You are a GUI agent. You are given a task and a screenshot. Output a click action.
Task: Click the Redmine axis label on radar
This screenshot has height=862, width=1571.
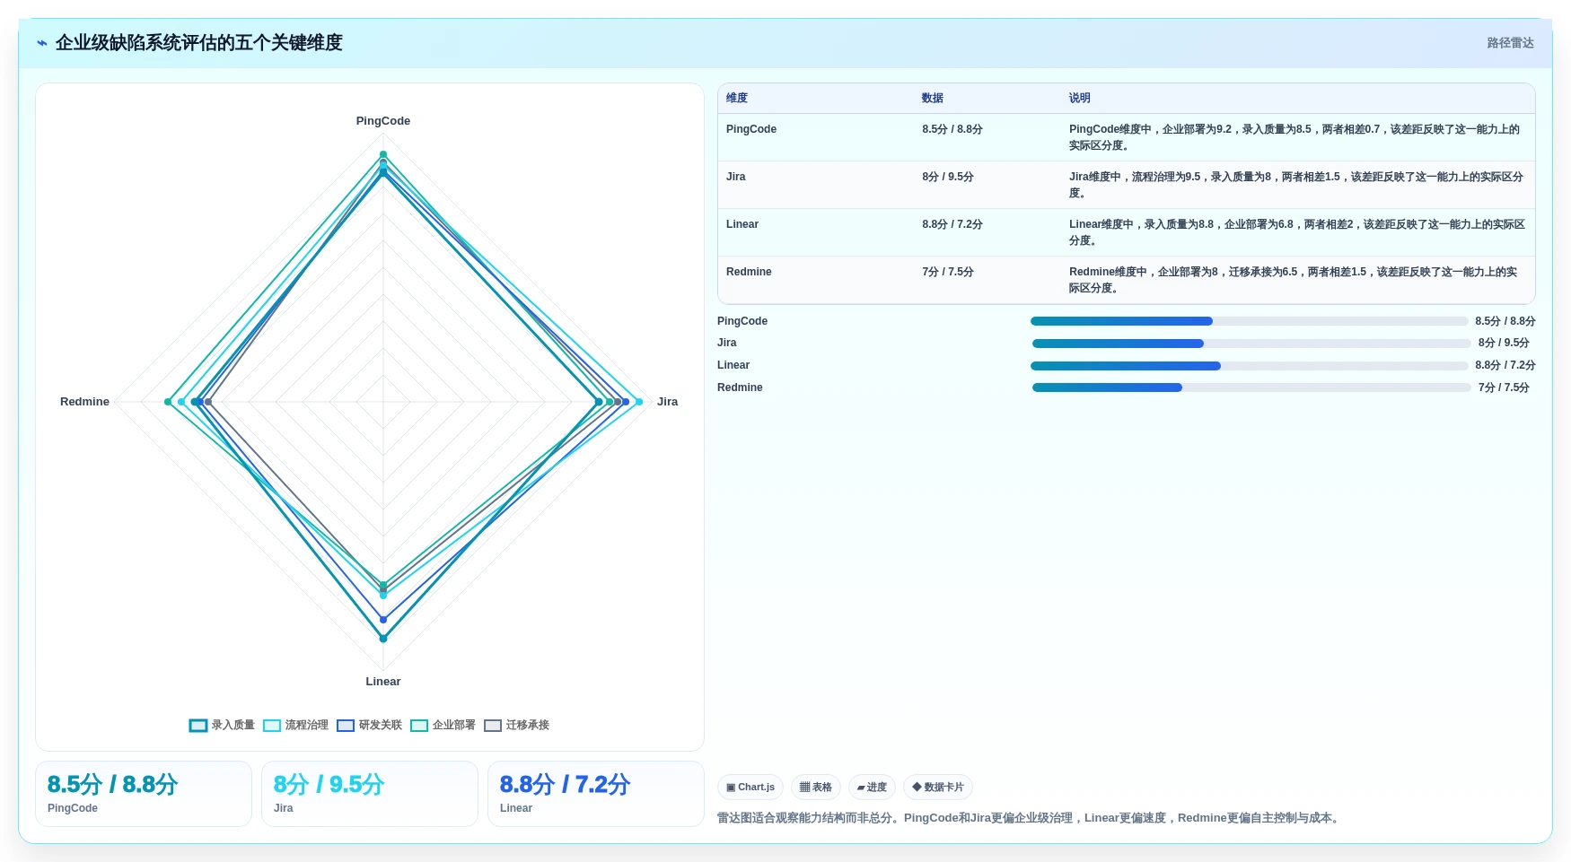pyautogui.click(x=84, y=402)
